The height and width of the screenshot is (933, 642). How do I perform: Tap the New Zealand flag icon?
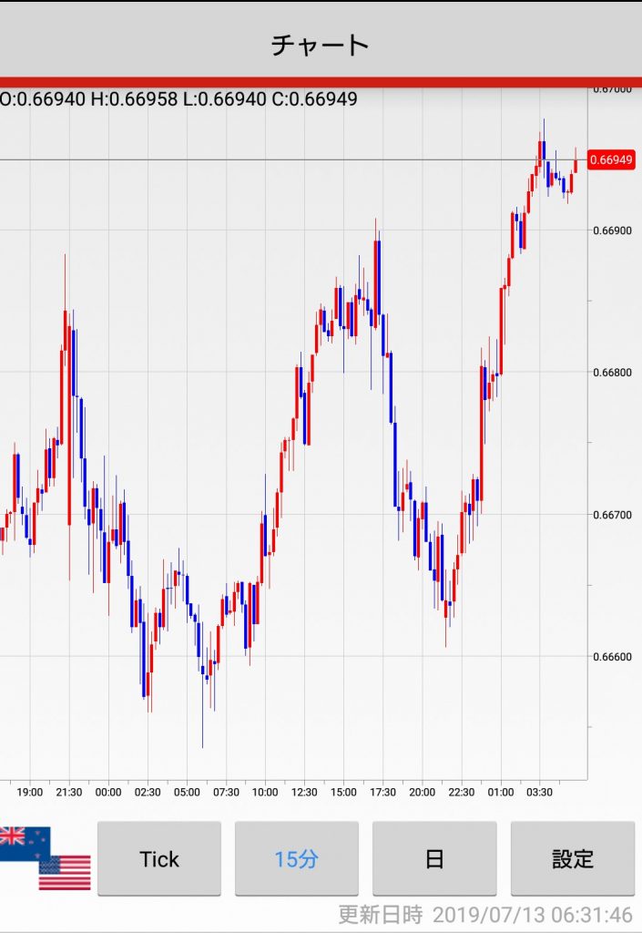click(x=24, y=844)
